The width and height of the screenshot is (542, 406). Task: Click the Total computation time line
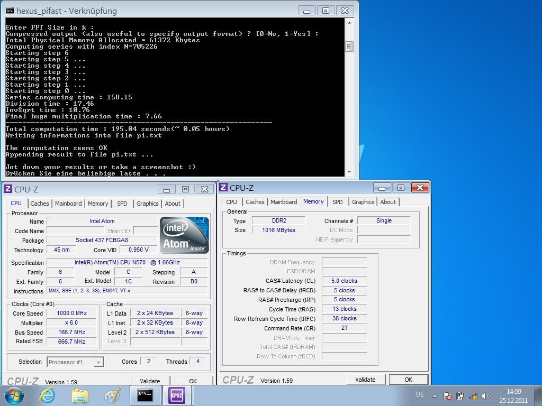118,129
